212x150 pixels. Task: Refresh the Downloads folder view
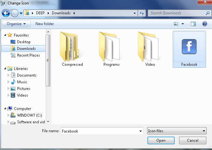pos(142,13)
